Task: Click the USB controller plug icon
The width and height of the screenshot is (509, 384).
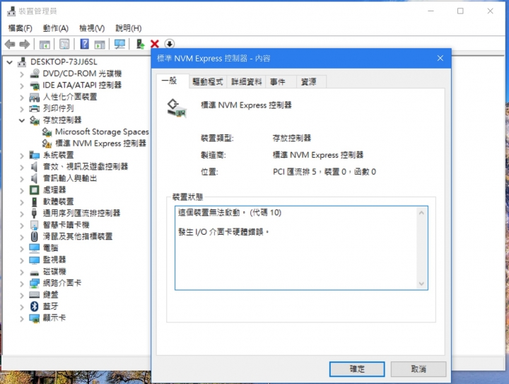Action: pos(35,214)
